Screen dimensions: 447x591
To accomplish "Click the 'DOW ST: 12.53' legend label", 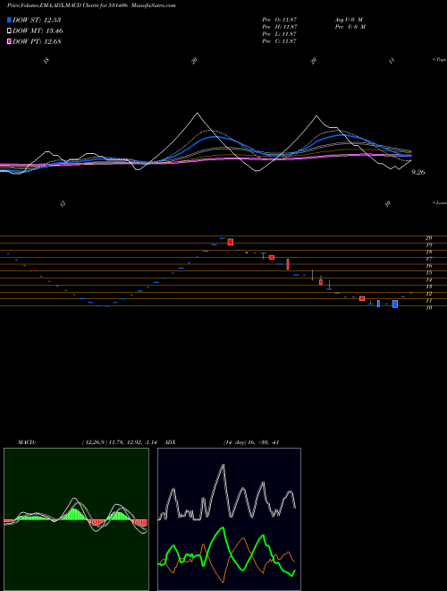I will 37,20.
